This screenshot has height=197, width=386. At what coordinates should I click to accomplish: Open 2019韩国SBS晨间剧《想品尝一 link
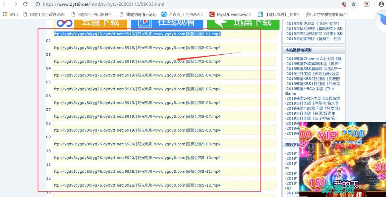[x=314, y=69]
